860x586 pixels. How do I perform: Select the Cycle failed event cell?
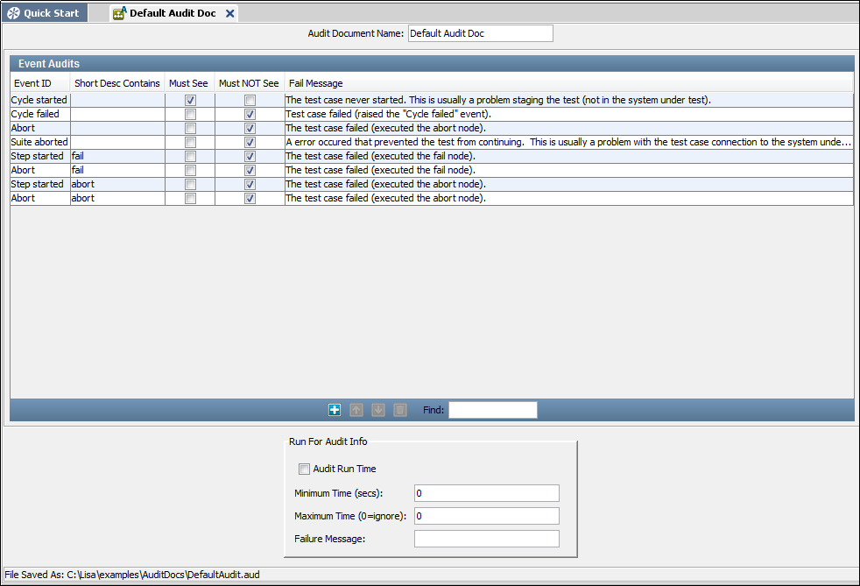40,114
